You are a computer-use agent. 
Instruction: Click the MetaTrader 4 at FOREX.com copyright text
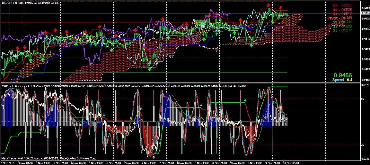49,158
